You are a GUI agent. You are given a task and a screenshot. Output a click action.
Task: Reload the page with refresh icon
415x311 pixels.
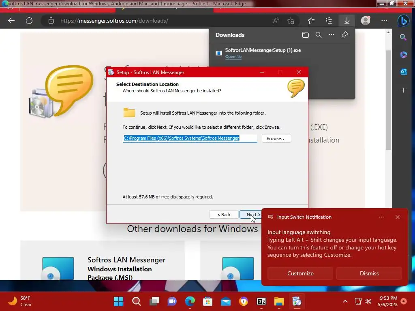29,21
